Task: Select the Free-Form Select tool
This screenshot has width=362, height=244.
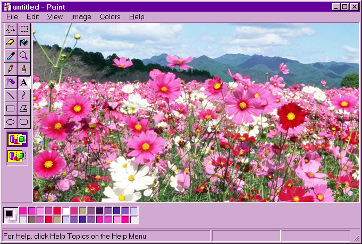Action: click(x=11, y=29)
